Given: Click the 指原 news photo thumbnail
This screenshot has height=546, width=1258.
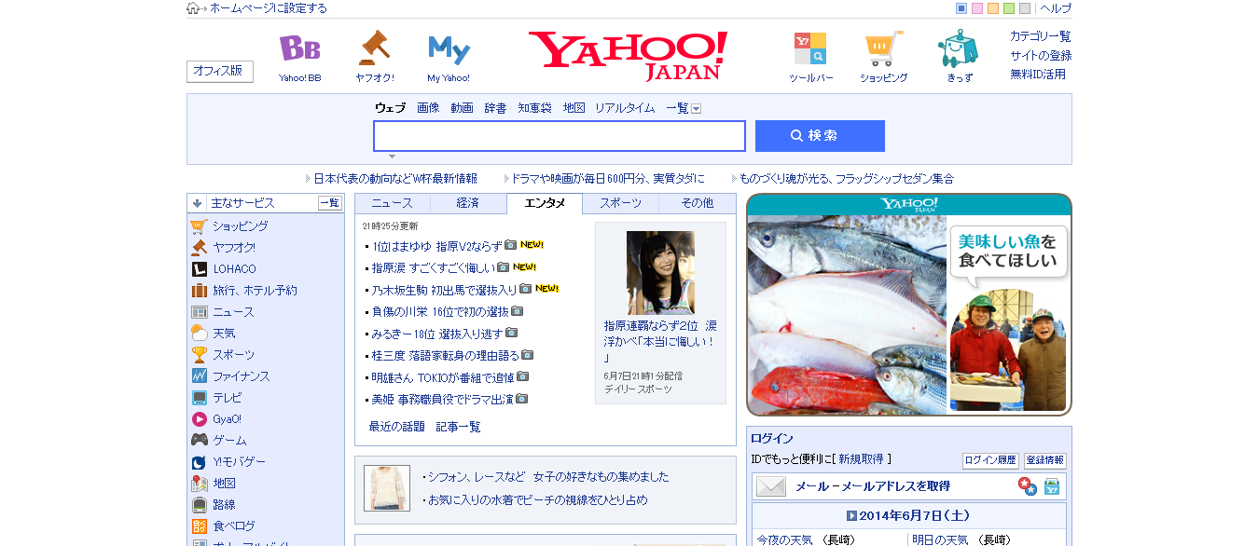Looking at the screenshot, I should point(660,272).
